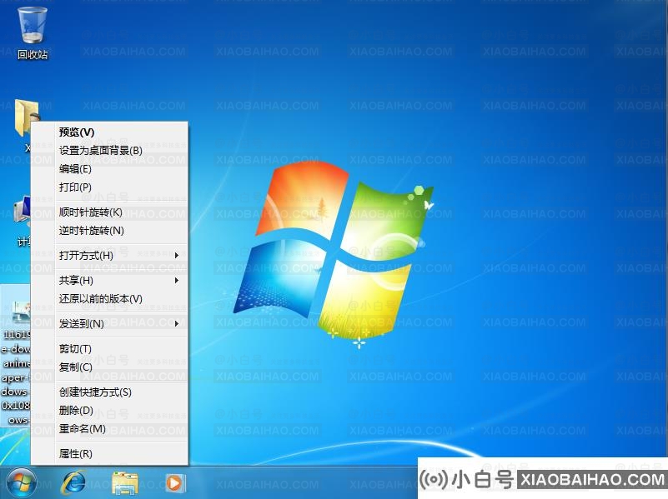Open the Start menu orb
Viewport: 668px width, 499px height.
tap(22, 484)
